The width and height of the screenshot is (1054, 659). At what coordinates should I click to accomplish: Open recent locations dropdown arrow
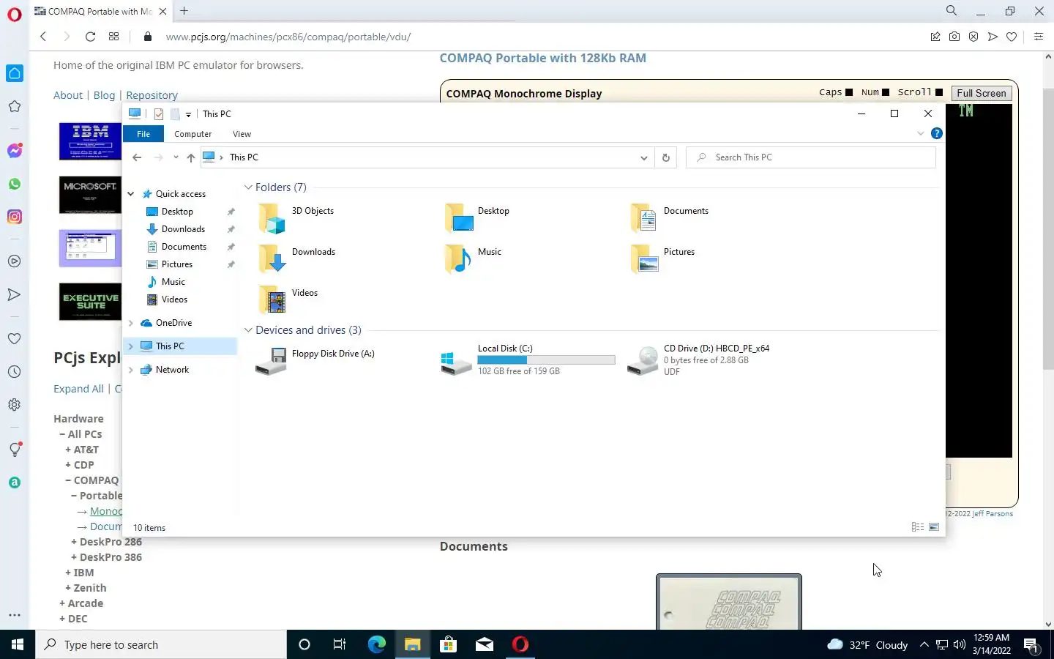point(176,157)
